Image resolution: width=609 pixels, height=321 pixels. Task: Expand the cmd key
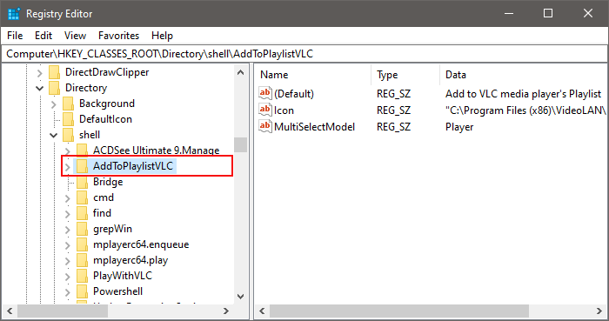tap(67, 198)
